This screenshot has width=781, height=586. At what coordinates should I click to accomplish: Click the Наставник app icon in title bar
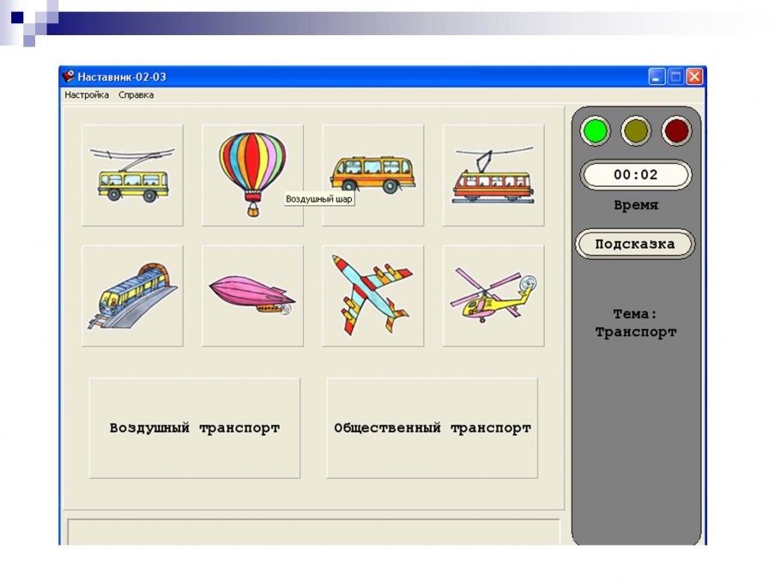coord(69,76)
